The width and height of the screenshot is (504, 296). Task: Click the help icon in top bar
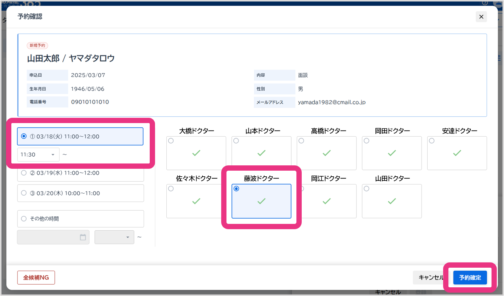pos(485,3)
